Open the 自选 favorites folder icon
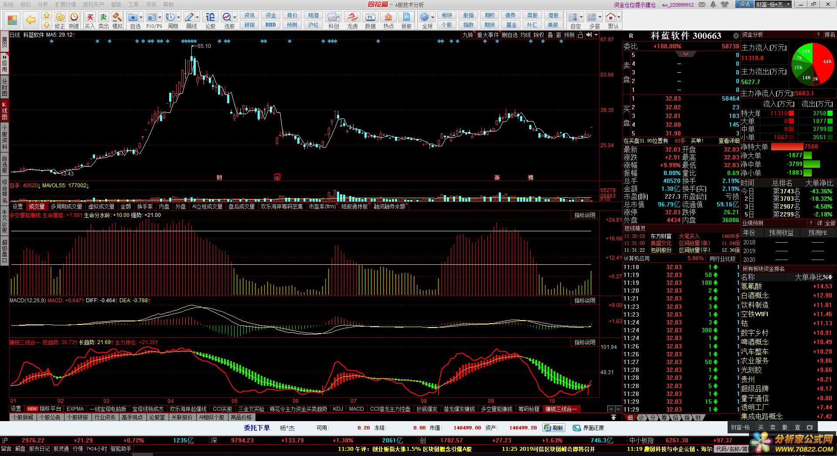This screenshot has width=837, height=456. [133, 17]
